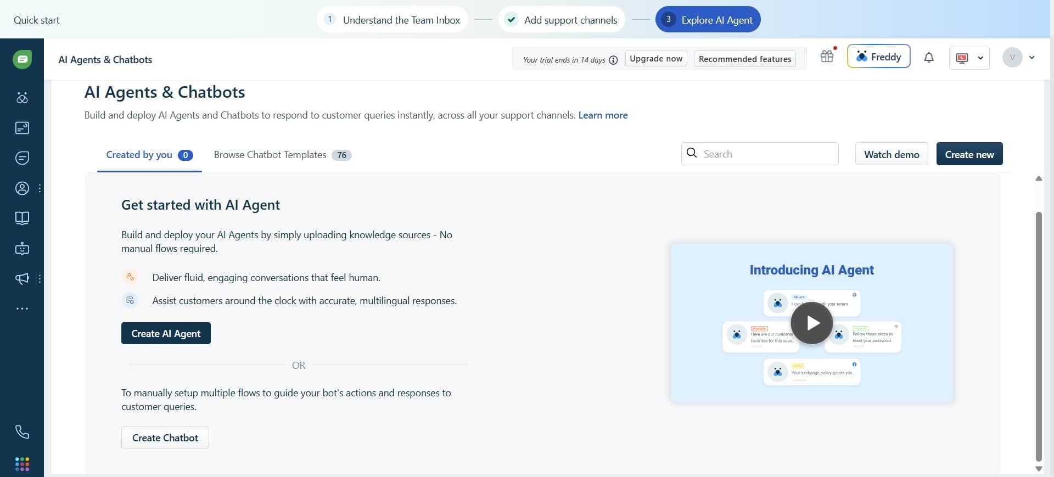
Task: Open the user profile avatar dropdown
Action: pyautogui.click(x=1019, y=57)
